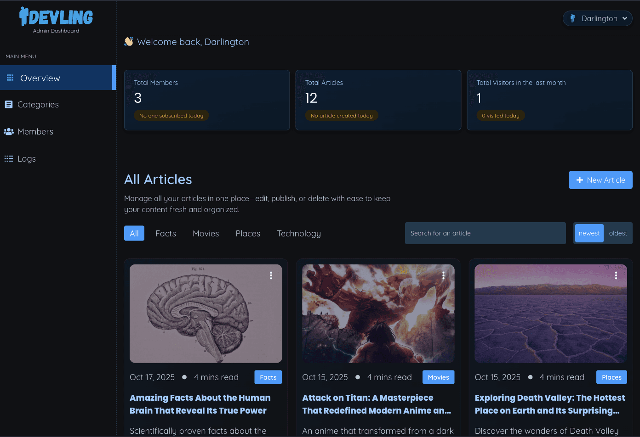Screen dimensions: 640x437
Task: Click the Total Articles card
Action: tap(378, 100)
